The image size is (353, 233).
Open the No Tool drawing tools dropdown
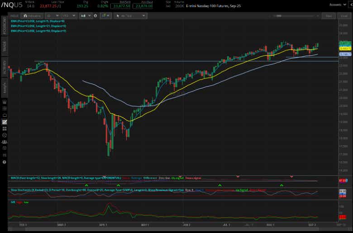coord(131,16)
